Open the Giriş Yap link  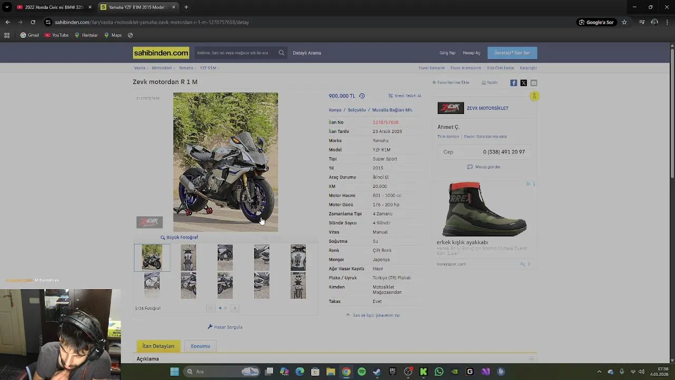[x=447, y=53]
